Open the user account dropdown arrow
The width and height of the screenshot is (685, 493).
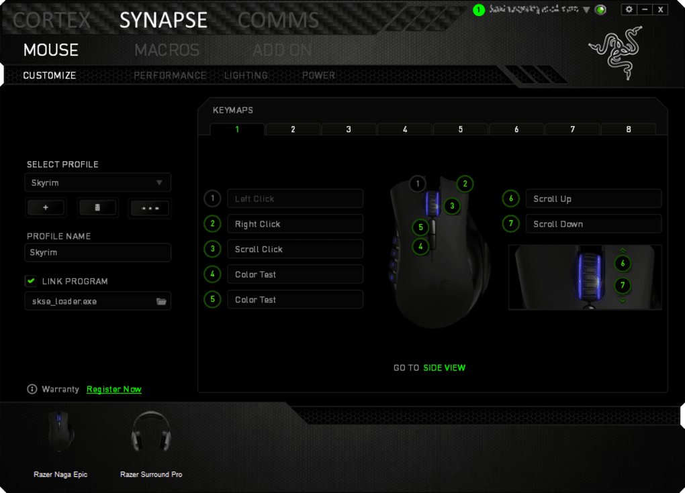588,9
